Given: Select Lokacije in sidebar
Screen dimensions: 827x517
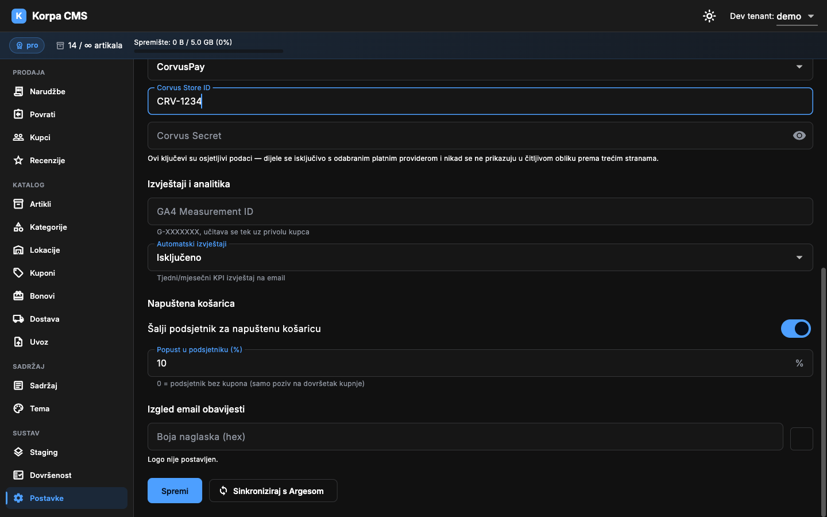Looking at the screenshot, I should click(67, 250).
